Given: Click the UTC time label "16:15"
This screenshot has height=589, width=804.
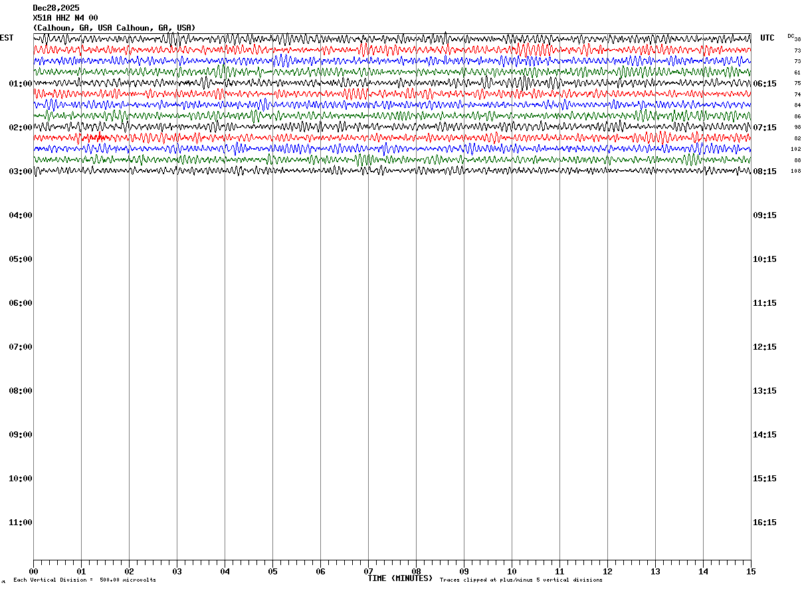Looking at the screenshot, I should click(x=765, y=523).
